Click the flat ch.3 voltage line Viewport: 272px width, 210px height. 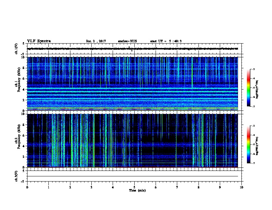coord(133,176)
